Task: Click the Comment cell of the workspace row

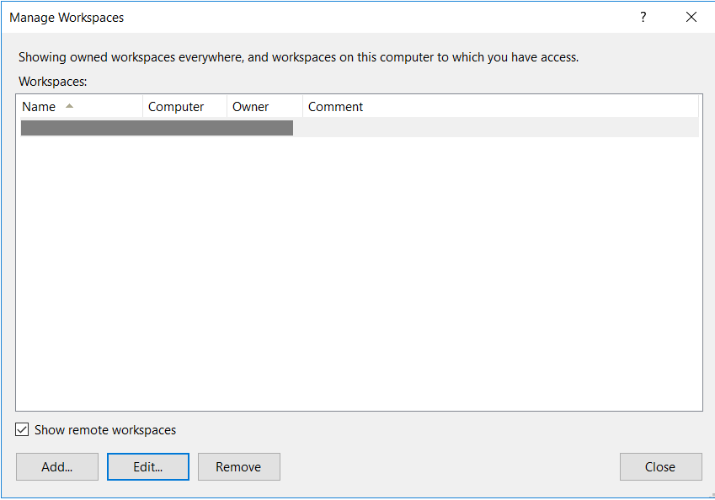Action: [497, 128]
